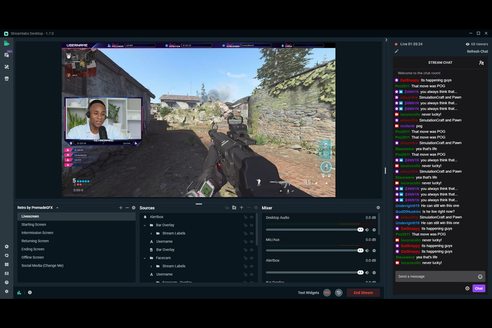Select the Alertbox source row
The height and width of the screenshot is (328, 492).
point(198,217)
